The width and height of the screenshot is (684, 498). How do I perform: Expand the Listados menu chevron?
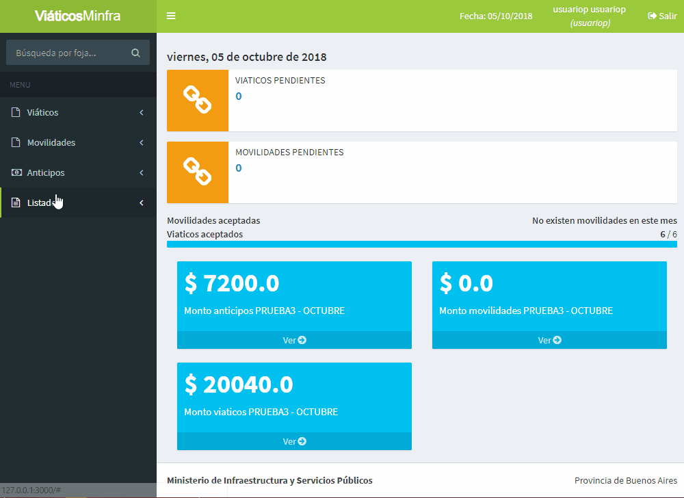pos(142,202)
